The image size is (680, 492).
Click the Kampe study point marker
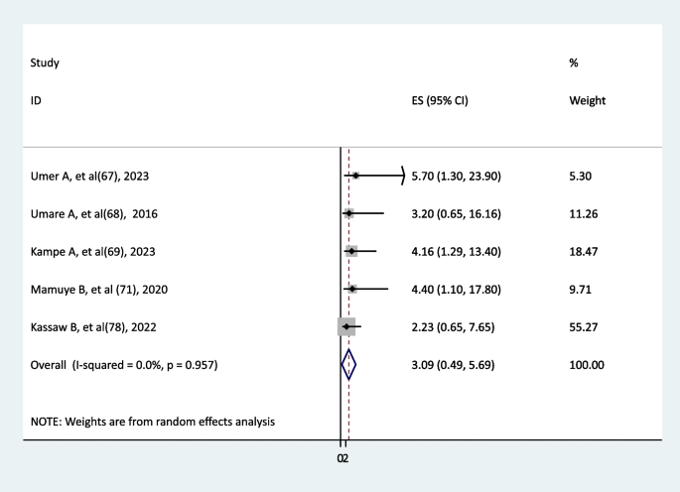(x=351, y=251)
